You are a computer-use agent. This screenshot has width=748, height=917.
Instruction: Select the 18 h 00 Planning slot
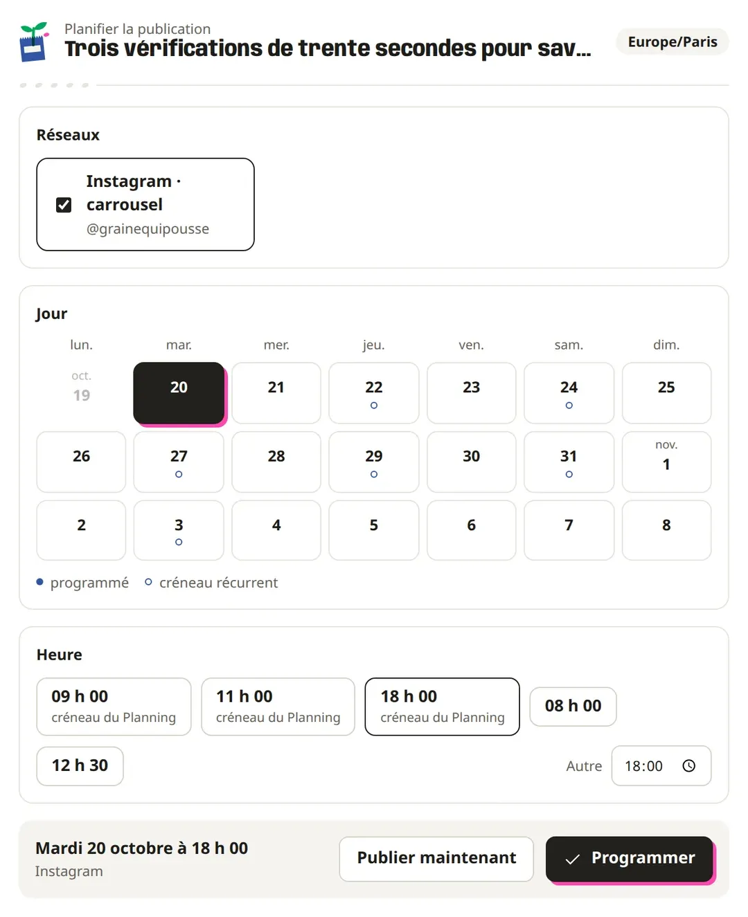[443, 707]
